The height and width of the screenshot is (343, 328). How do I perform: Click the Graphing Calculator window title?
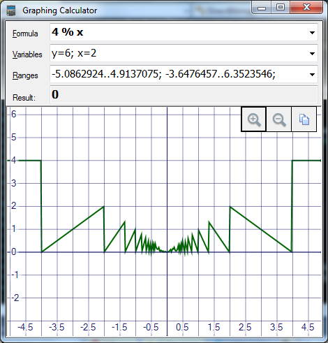(x=60, y=10)
